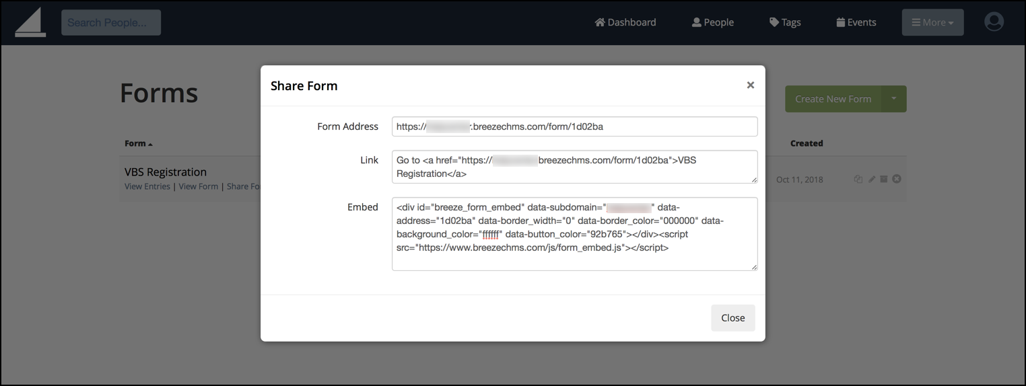Click in the Search People field
The width and height of the screenshot is (1026, 386).
click(111, 22)
